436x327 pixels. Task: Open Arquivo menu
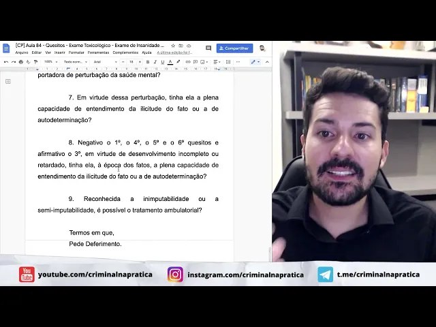(22, 52)
